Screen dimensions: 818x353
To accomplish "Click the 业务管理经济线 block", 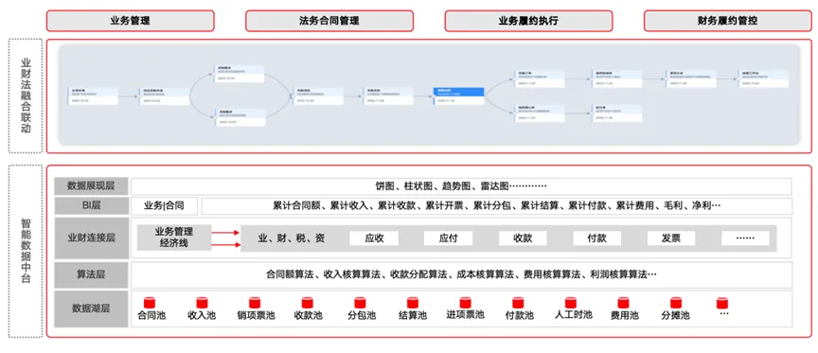I will point(174,238).
